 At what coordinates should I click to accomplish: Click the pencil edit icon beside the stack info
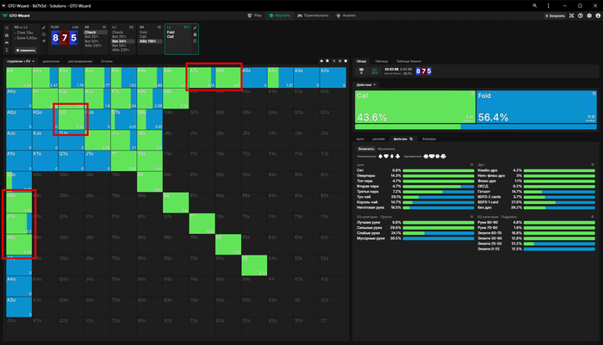[43, 28]
